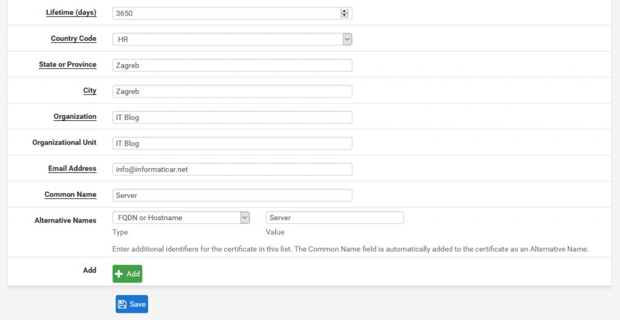The width and height of the screenshot is (620, 320).
Task: Increase Lifetime days with the up arrow
Action: [x=345, y=11]
